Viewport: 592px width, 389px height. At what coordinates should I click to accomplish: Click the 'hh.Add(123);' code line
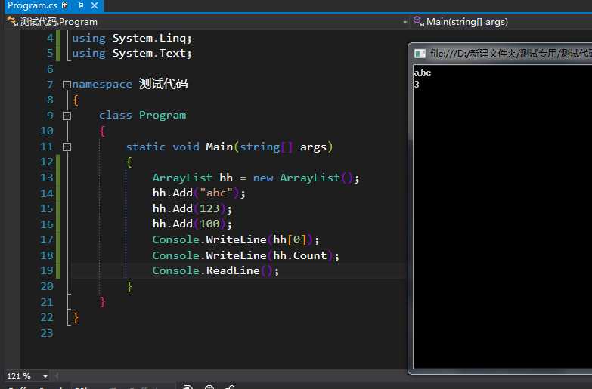[192, 208]
